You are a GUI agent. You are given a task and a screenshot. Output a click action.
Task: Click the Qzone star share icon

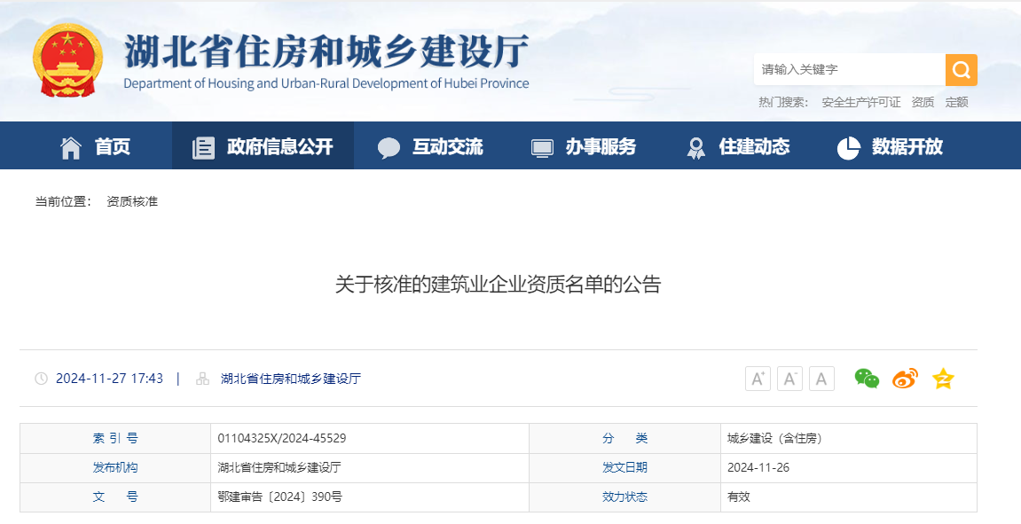pyautogui.click(x=943, y=379)
